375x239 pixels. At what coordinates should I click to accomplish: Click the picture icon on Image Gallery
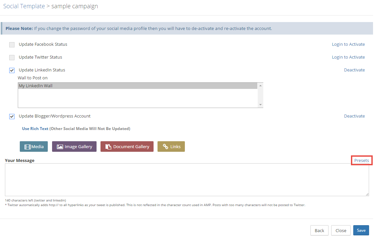coord(60,146)
